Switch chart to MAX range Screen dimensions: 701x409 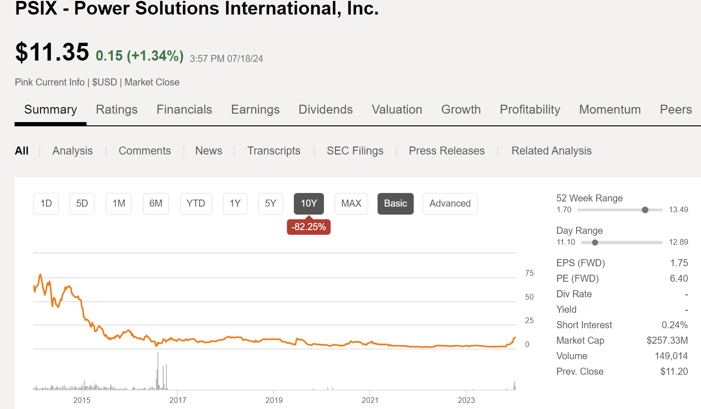coord(351,203)
